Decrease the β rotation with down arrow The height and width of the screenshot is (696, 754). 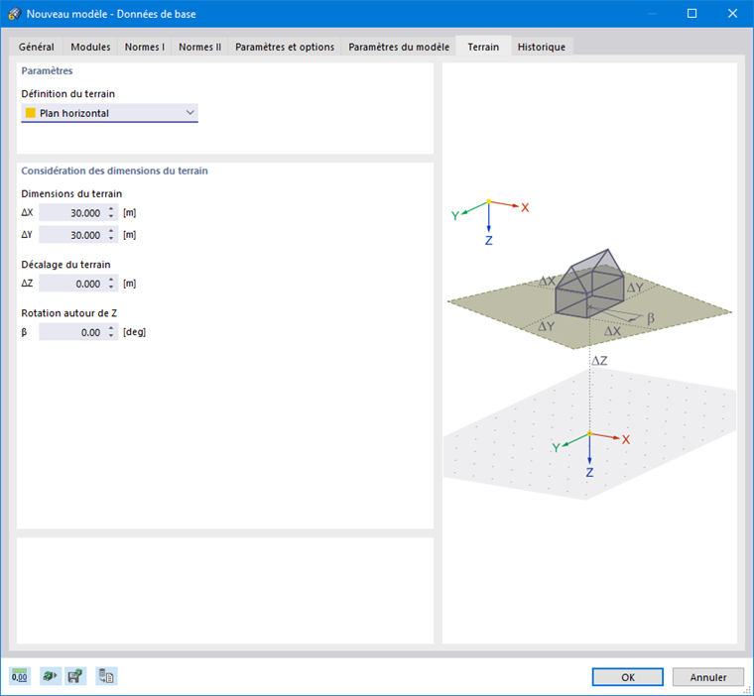[111, 336]
